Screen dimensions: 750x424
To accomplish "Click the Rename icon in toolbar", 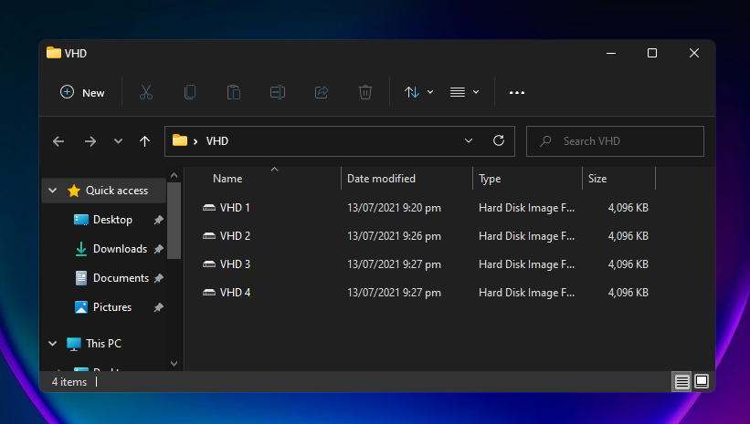I will [x=278, y=92].
